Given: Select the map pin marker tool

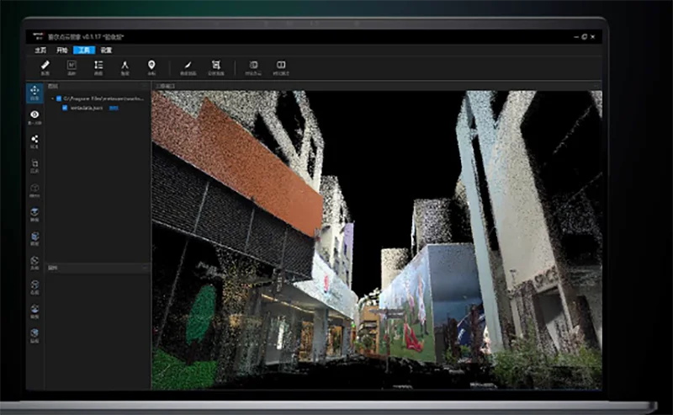Looking at the screenshot, I should (151, 65).
